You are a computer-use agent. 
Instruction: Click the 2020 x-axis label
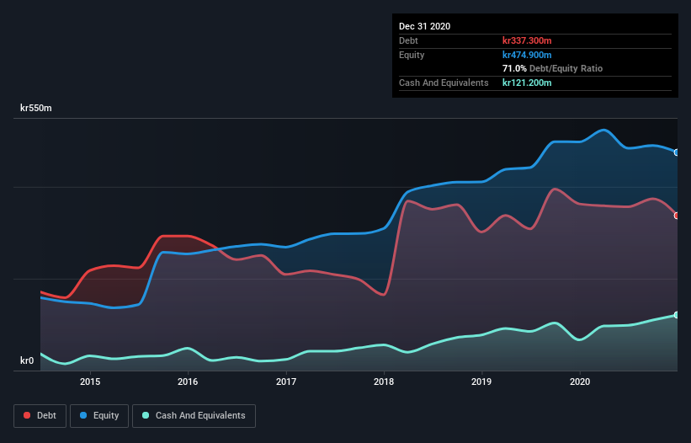pos(580,382)
